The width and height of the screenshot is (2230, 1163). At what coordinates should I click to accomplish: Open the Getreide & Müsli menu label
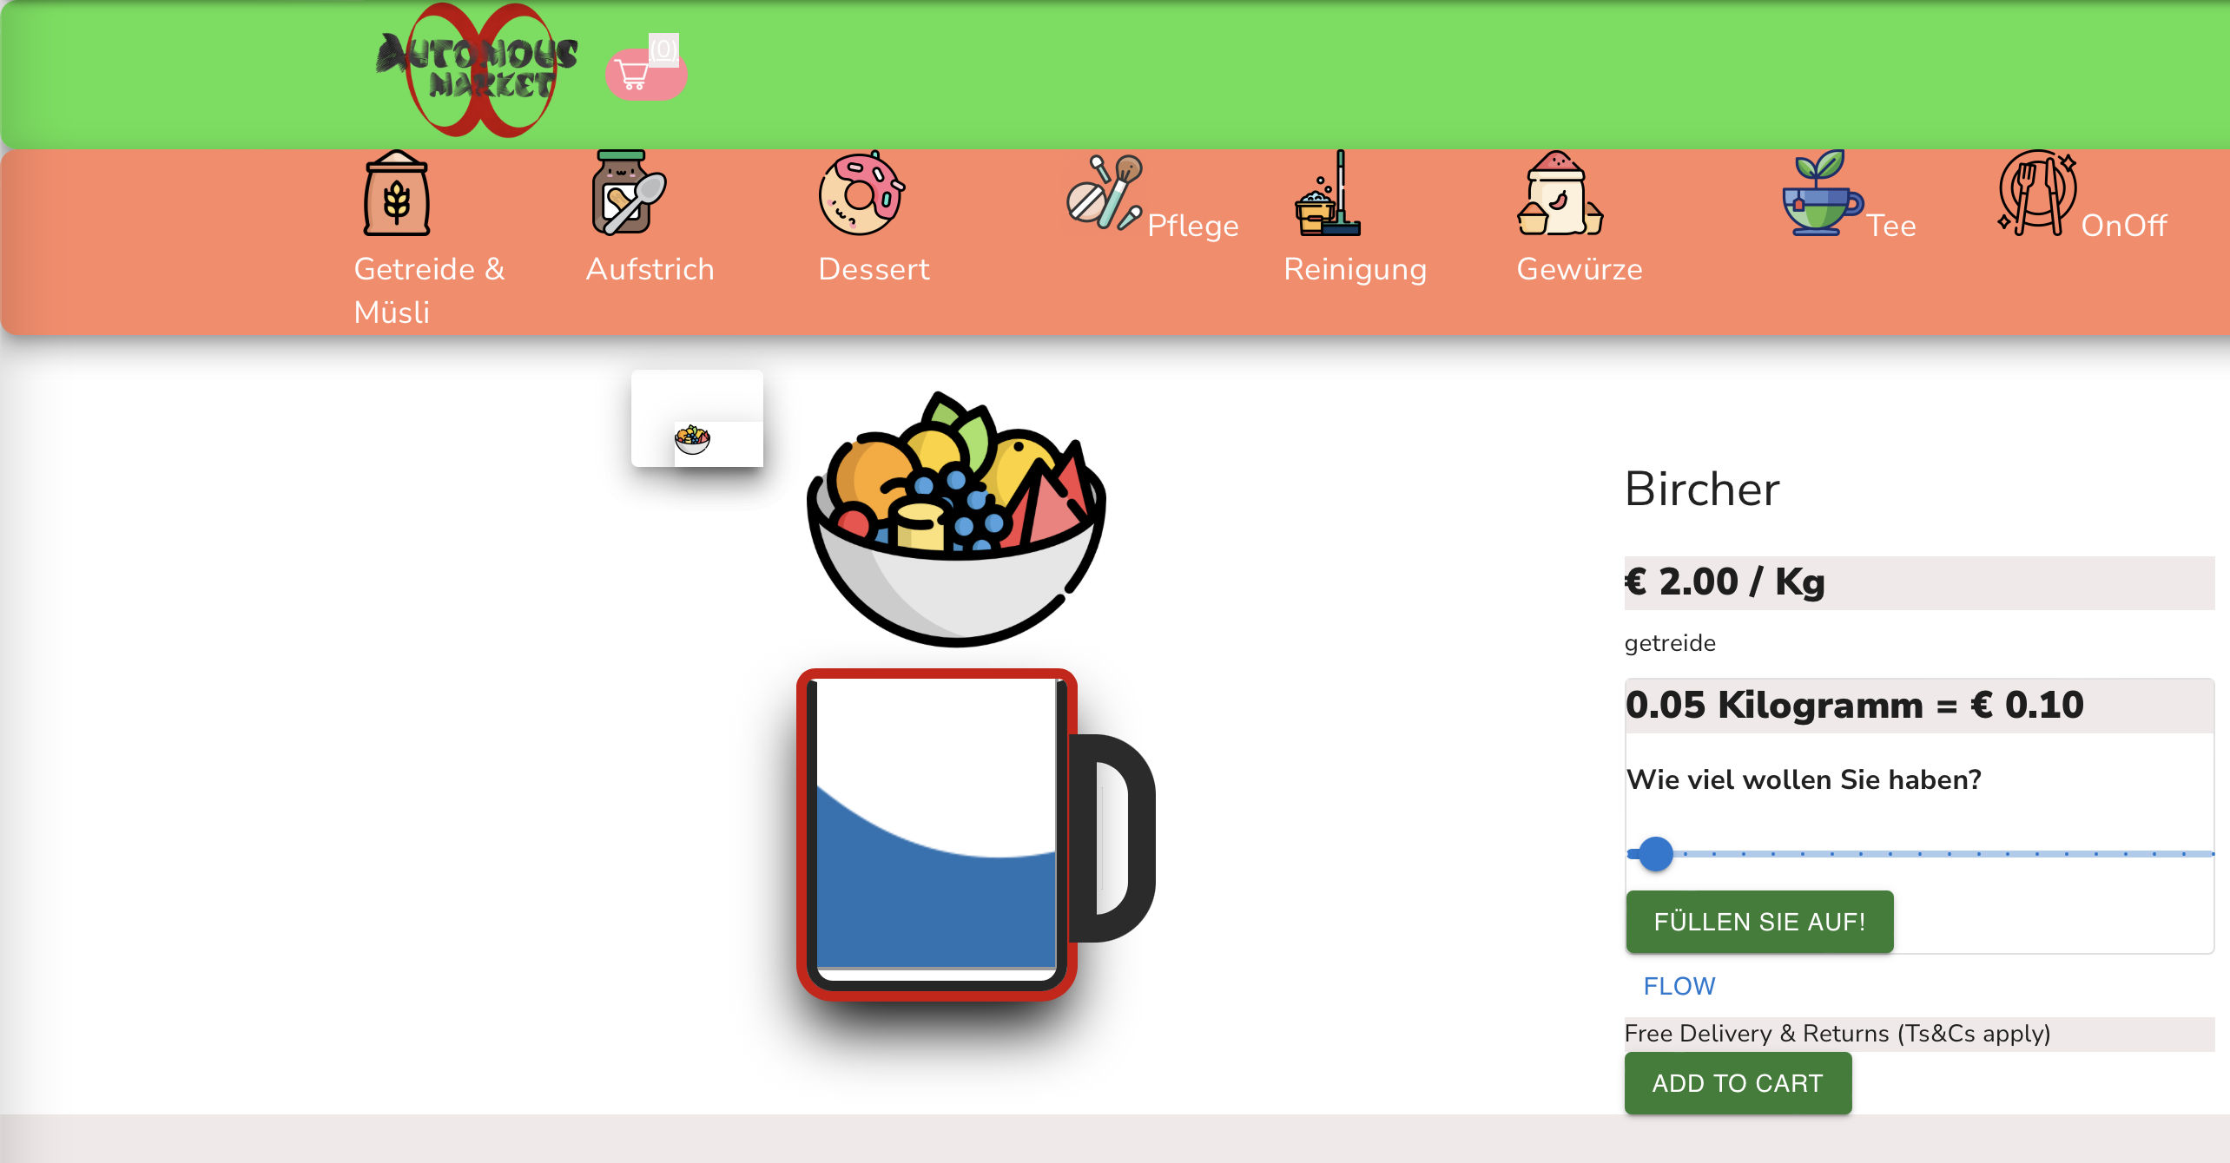pos(429,290)
